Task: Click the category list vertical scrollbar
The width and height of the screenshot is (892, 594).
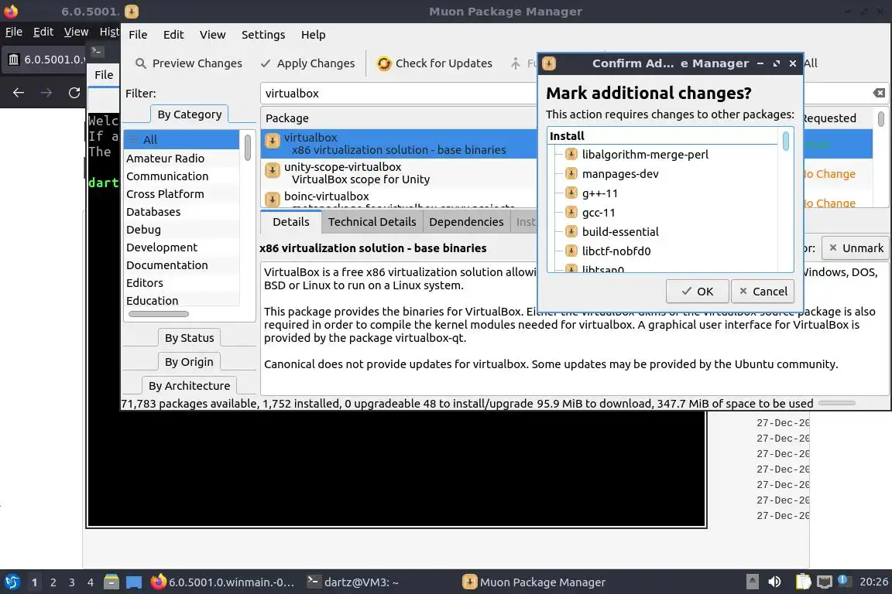Action: (x=248, y=148)
